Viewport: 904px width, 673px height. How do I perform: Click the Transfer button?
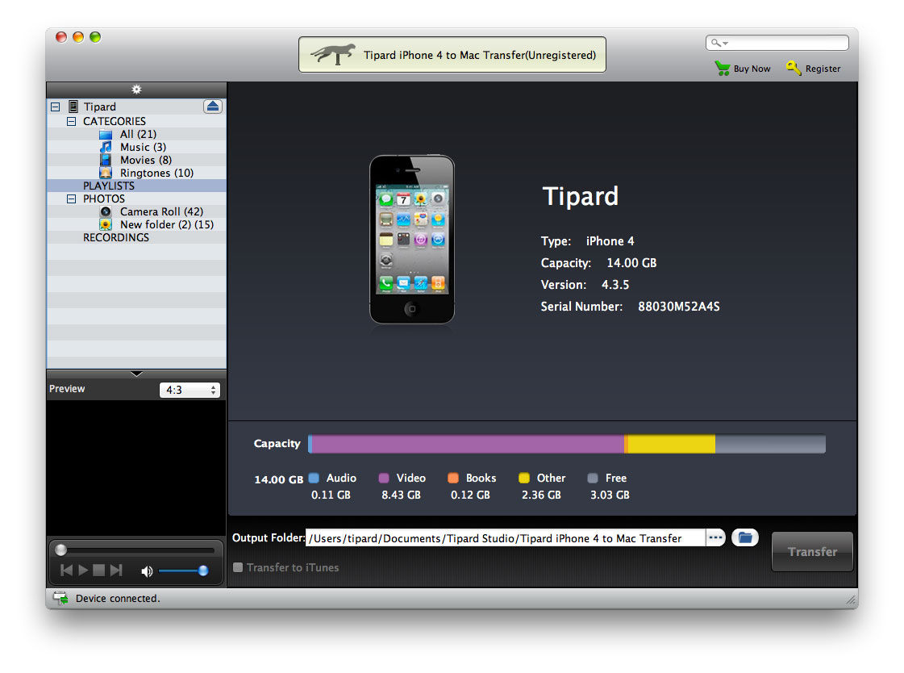tap(812, 552)
